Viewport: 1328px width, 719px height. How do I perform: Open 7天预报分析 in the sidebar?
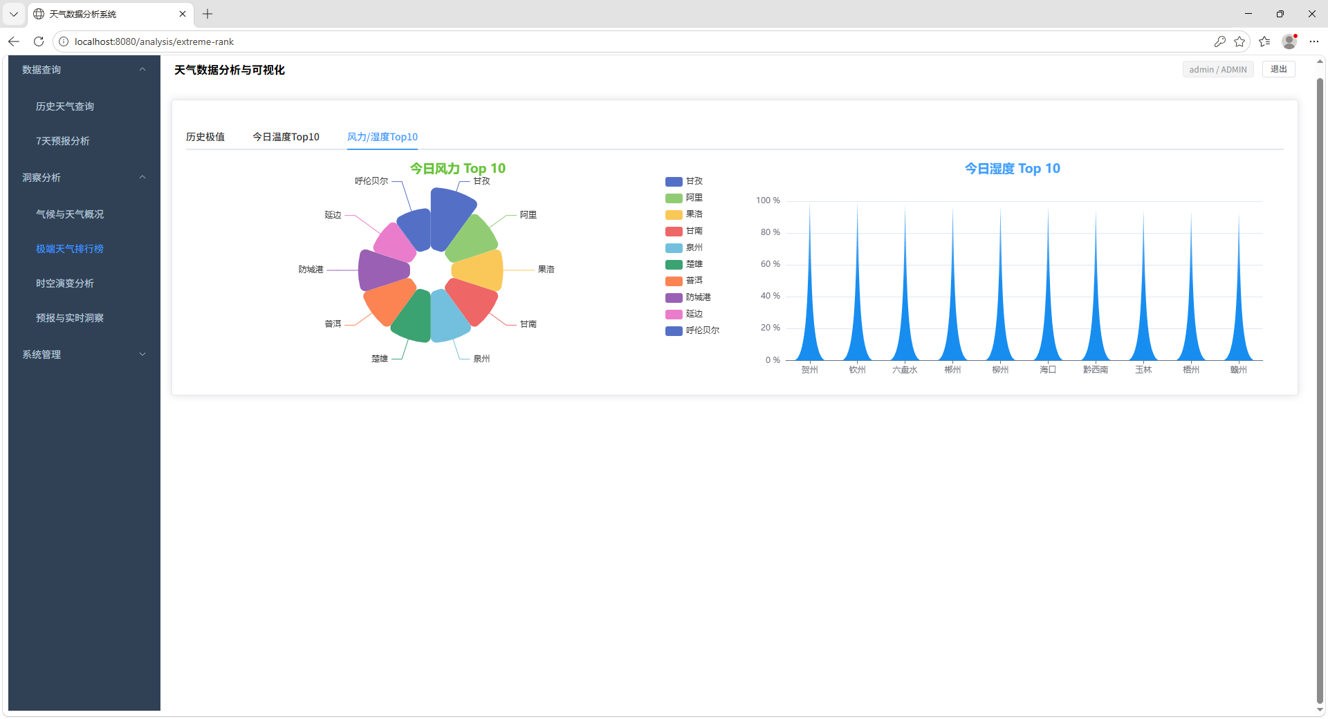63,141
